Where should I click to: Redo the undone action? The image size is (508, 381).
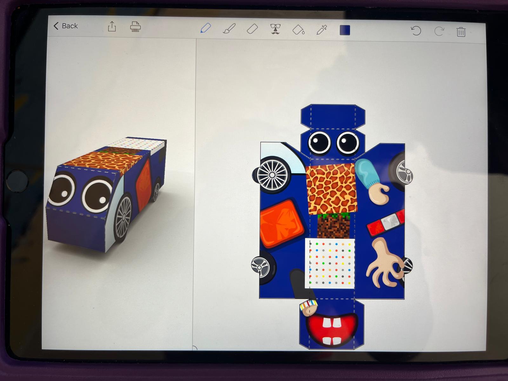pyautogui.click(x=439, y=31)
